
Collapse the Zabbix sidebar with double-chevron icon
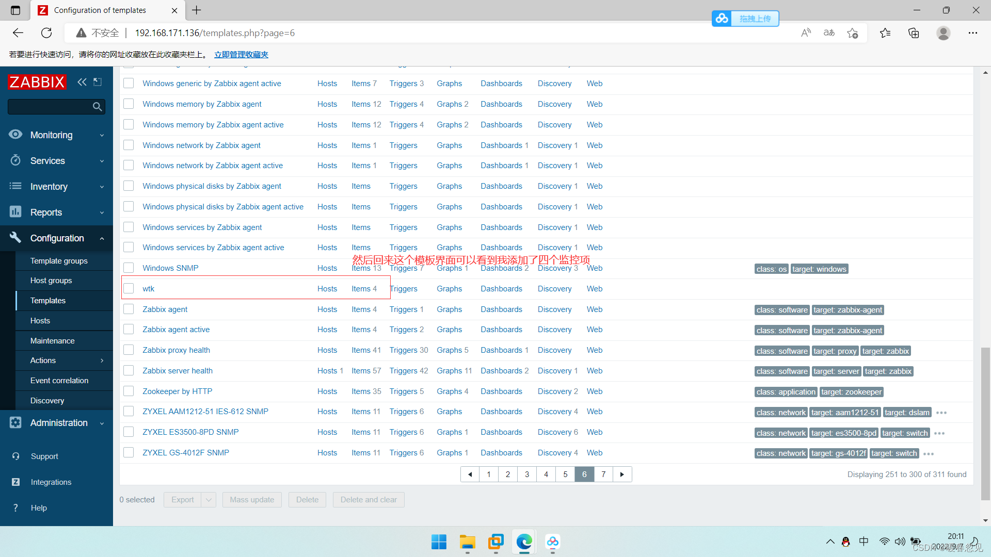pyautogui.click(x=82, y=82)
